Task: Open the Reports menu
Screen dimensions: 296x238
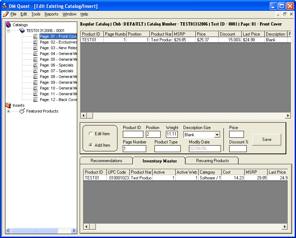Action: point(51,14)
